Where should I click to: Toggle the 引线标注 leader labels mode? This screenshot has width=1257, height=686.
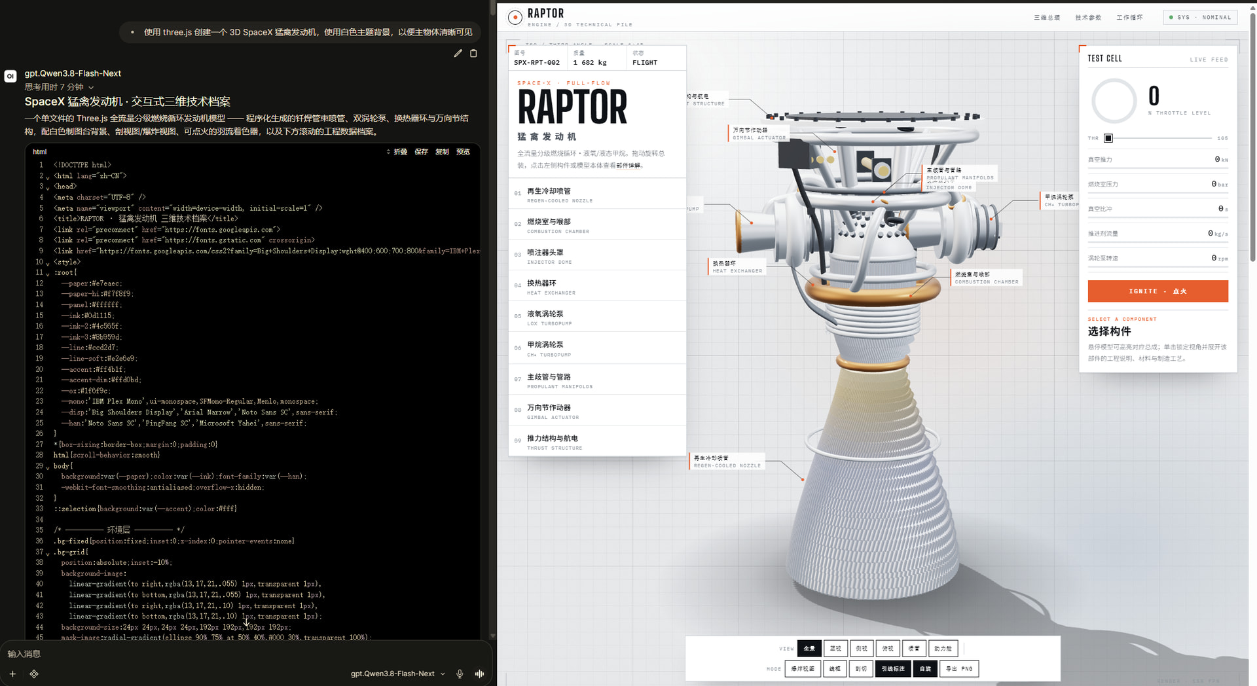pos(893,669)
